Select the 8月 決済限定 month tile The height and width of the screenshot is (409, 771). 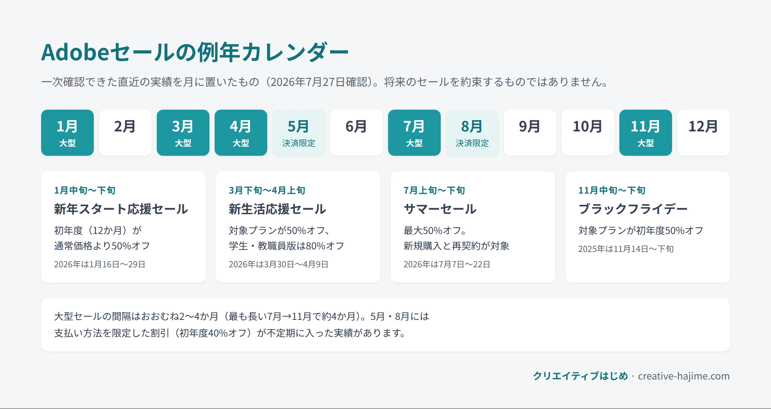coord(472,133)
